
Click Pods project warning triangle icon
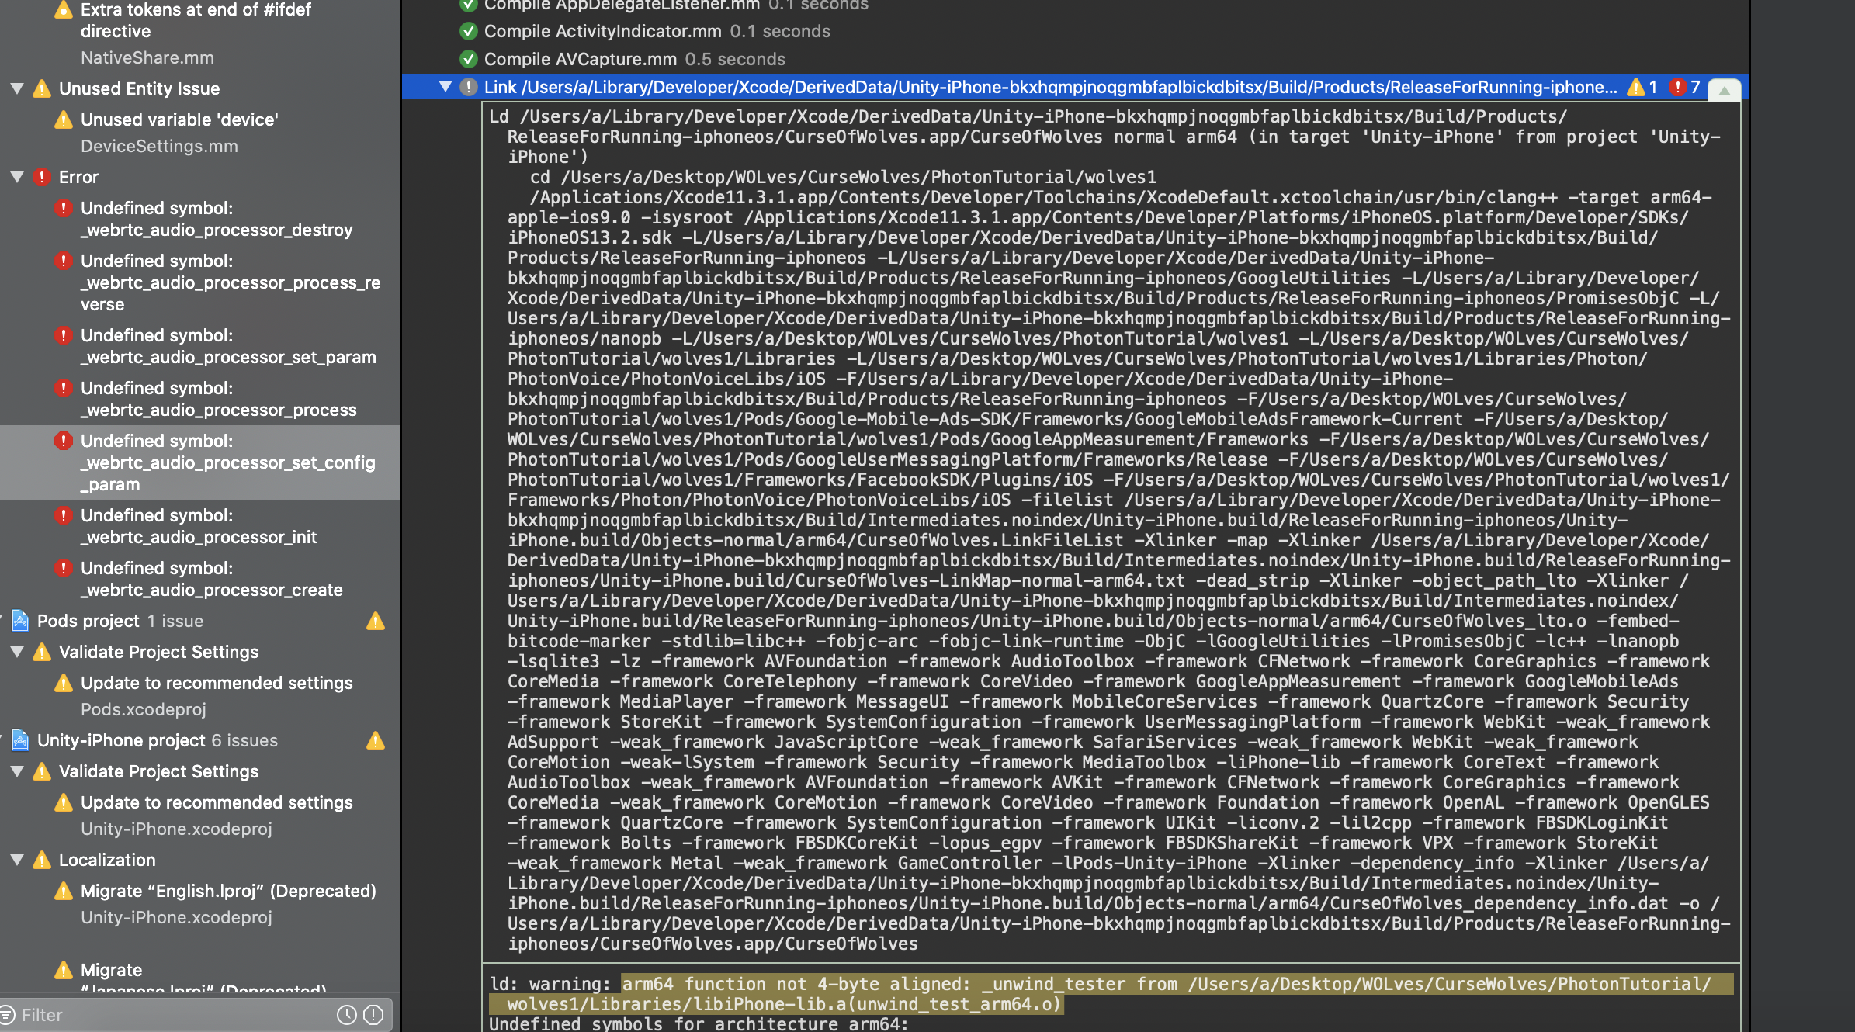tap(376, 621)
